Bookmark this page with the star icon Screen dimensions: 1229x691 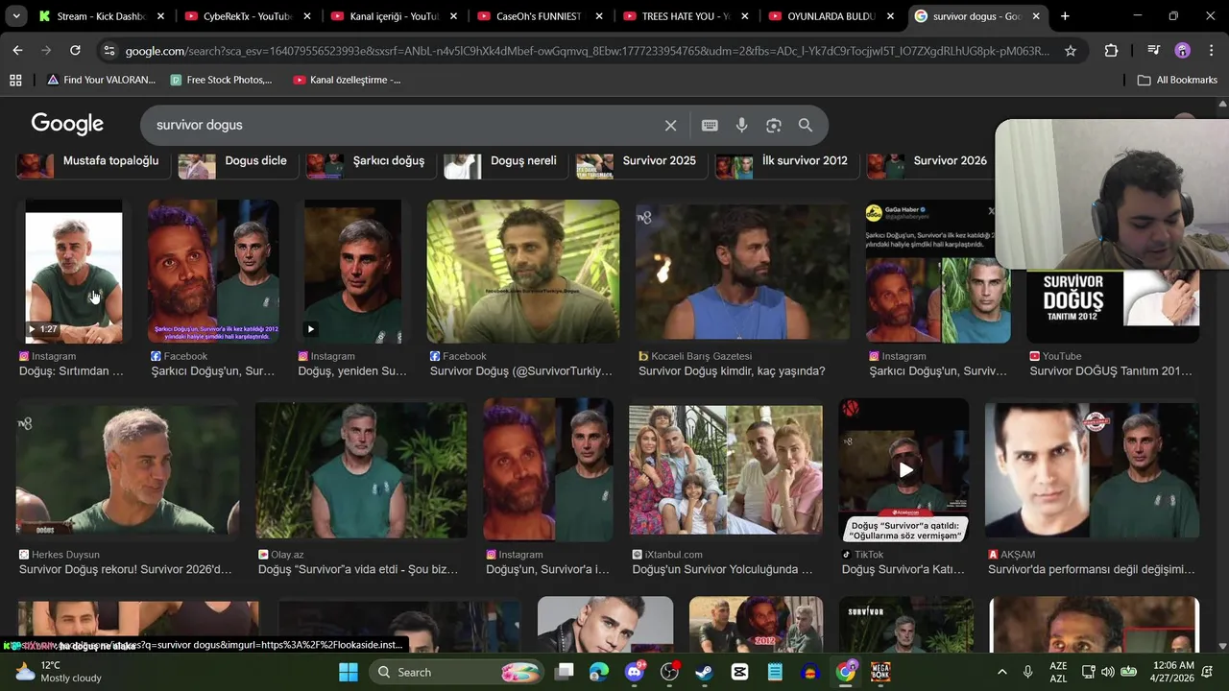pos(1071,51)
